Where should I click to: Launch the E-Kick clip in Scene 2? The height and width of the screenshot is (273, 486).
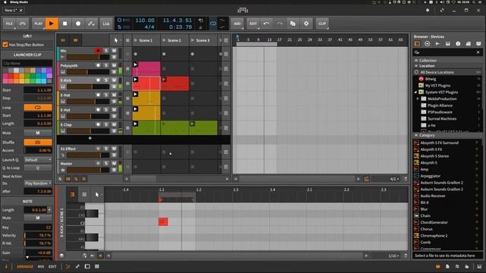point(164,80)
